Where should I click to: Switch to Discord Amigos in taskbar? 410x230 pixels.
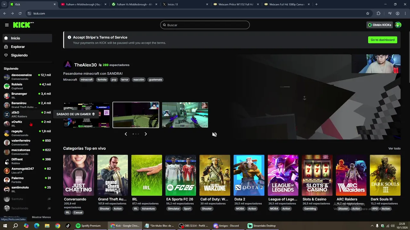tap(227, 226)
